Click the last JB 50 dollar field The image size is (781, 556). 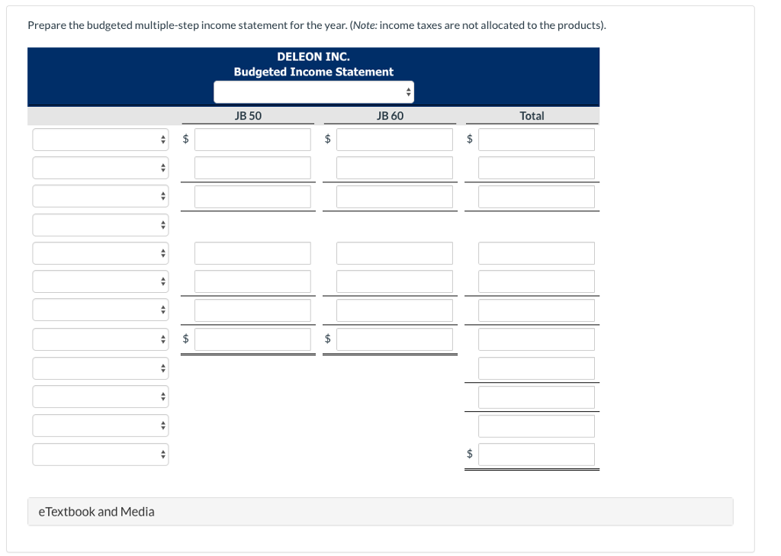pyautogui.click(x=252, y=338)
